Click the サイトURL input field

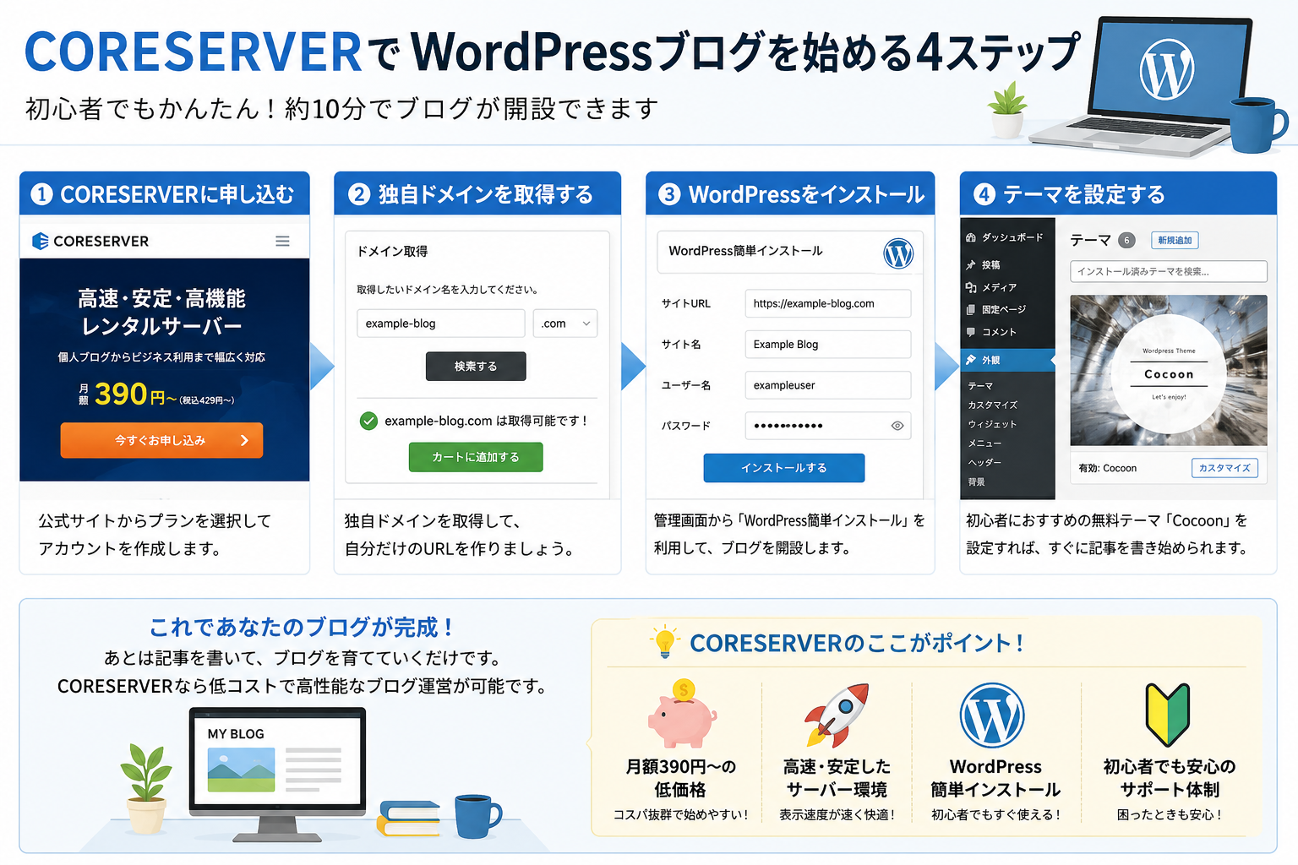(x=828, y=303)
